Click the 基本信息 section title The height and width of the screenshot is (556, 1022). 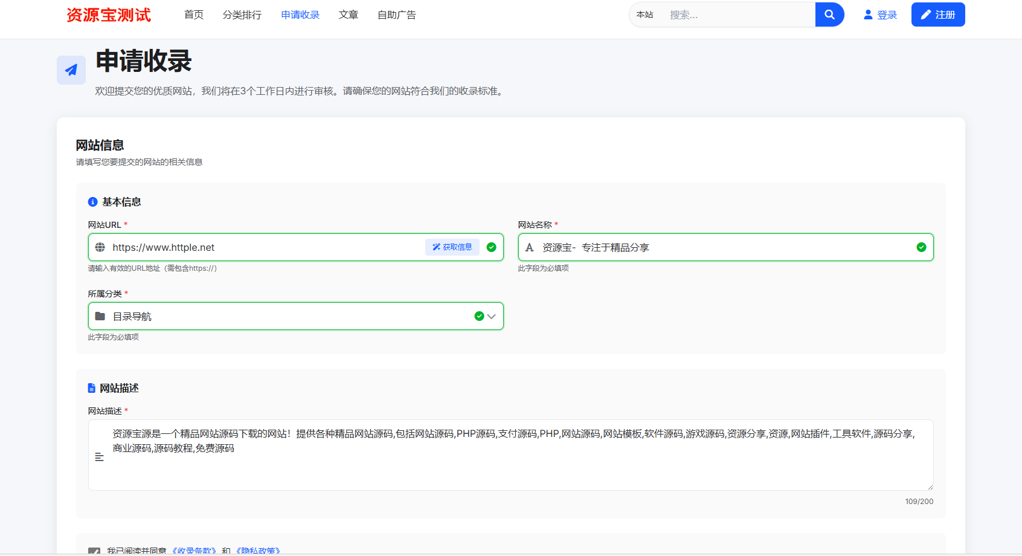pyautogui.click(x=121, y=202)
